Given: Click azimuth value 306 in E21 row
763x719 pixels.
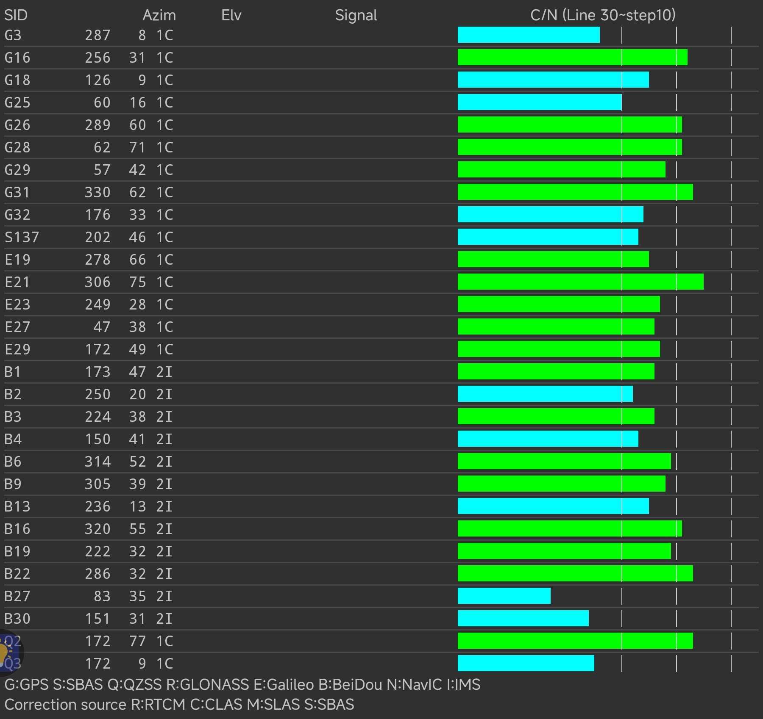Looking at the screenshot, I should [x=97, y=282].
